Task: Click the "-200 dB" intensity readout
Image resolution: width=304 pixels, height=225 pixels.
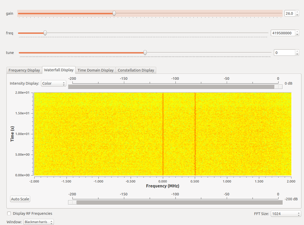Action: (x=291, y=199)
